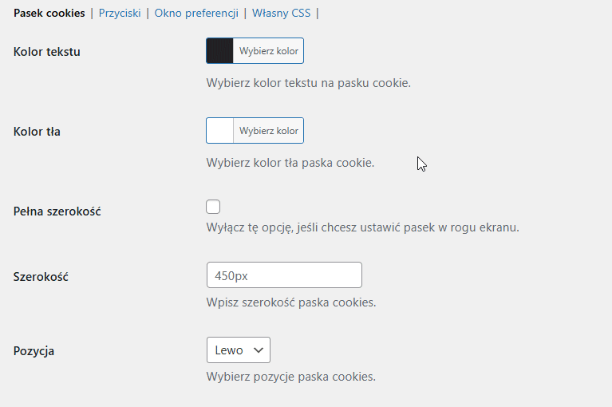Click the description 'Wybierz kolor tekstu na pasku cookie'

[x=308, y=83]
